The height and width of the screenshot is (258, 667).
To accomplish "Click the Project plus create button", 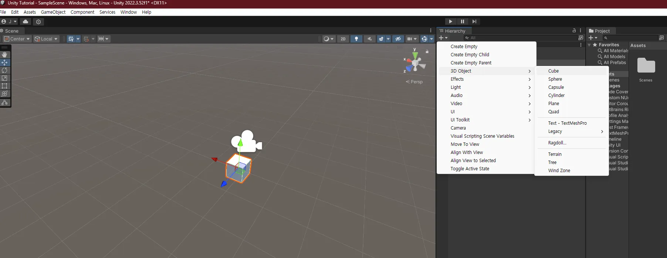I will click(593, 38).
